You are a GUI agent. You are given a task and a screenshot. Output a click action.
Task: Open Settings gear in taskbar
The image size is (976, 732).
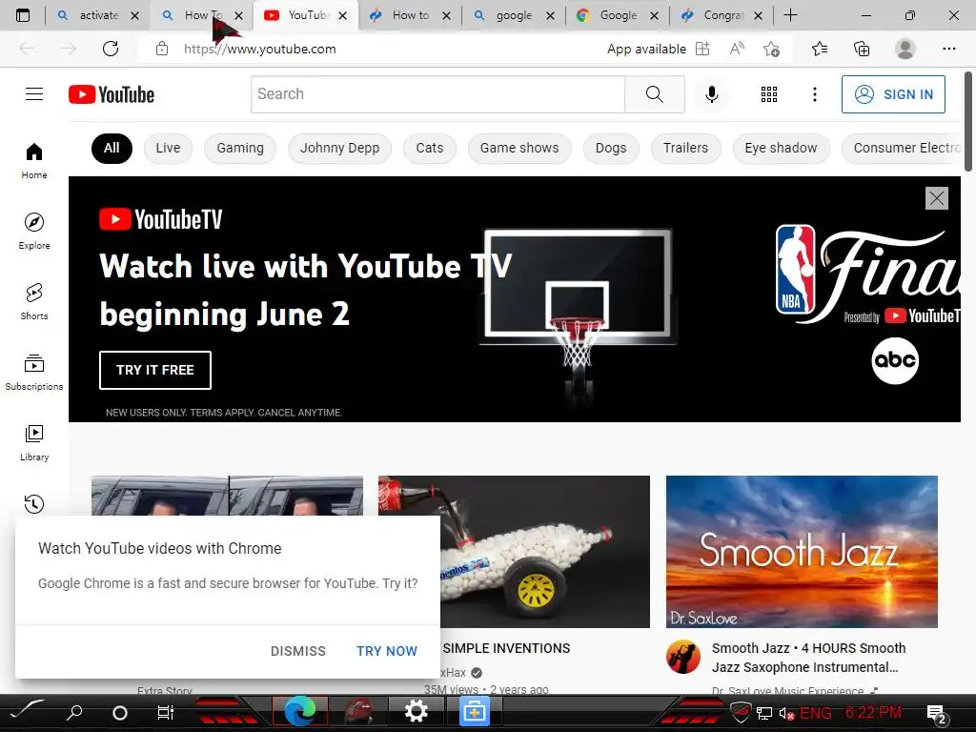pos(416,711)
